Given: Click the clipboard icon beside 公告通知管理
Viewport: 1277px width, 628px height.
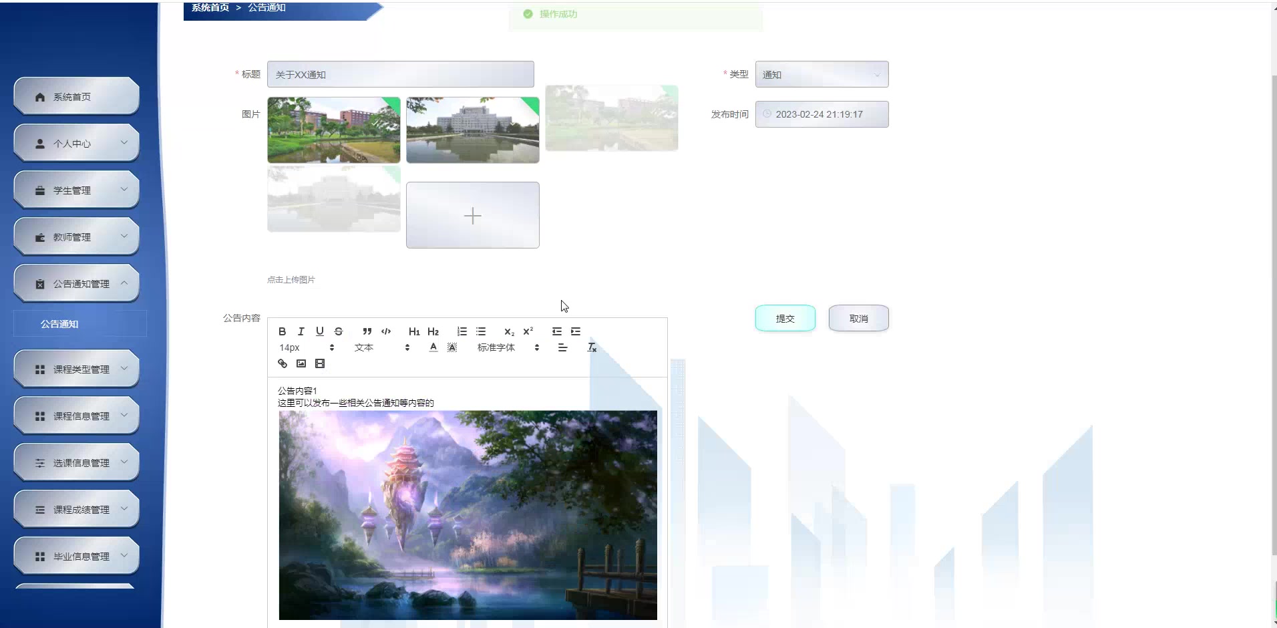Looking at the screenshot, I should [x=40, y=284].
